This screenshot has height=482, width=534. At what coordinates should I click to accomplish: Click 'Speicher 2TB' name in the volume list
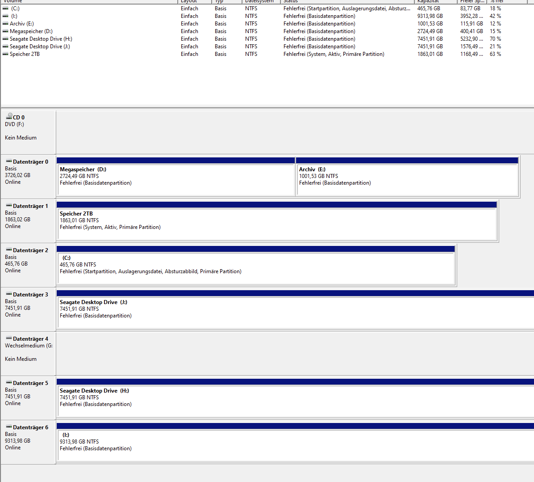25,54
